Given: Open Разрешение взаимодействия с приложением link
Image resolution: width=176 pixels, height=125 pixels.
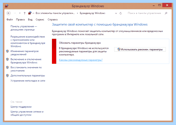Looking at the screenshot, I should [28, 41].
